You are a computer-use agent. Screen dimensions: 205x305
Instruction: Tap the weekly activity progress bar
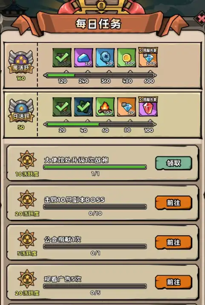100,75
